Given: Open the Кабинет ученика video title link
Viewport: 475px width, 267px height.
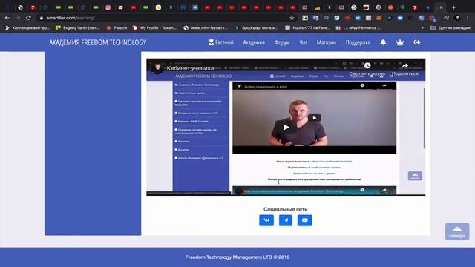Looking at the screenshot, I should pos(190,68).
